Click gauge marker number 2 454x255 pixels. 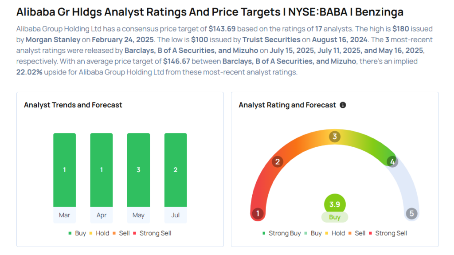278,161
